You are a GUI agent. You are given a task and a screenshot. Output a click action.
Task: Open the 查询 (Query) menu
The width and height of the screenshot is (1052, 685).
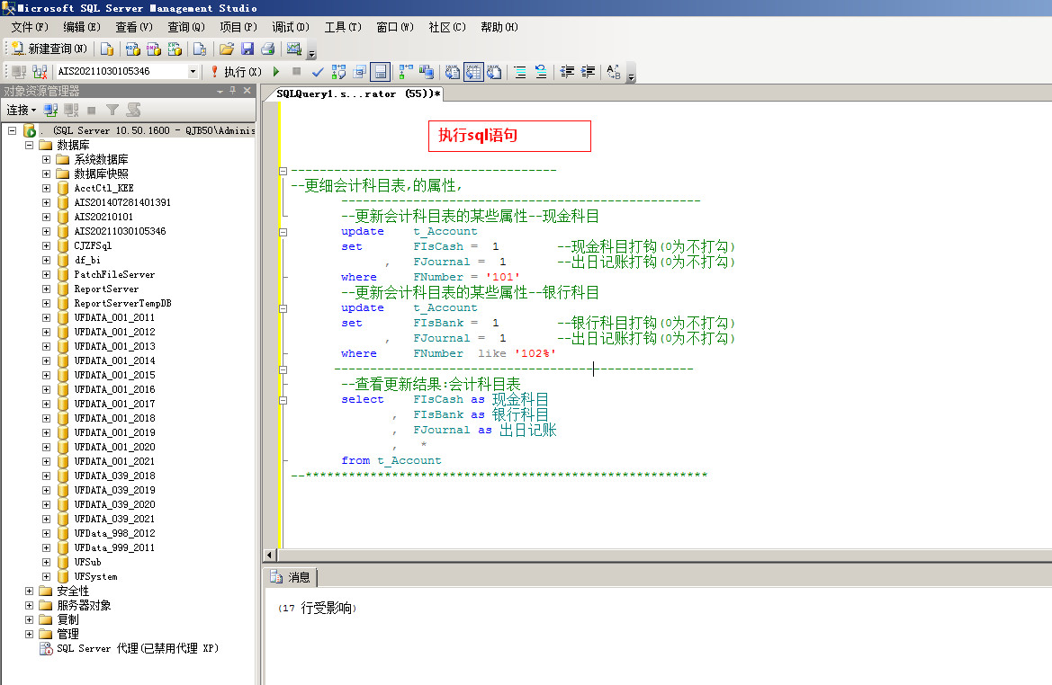click(x=185, y=27)
